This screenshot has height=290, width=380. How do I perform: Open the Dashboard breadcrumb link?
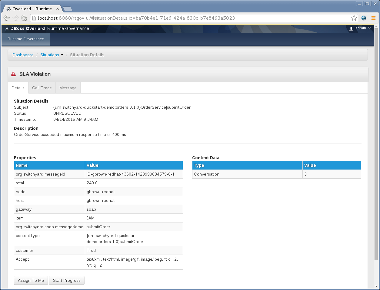(x=23, y=55)
